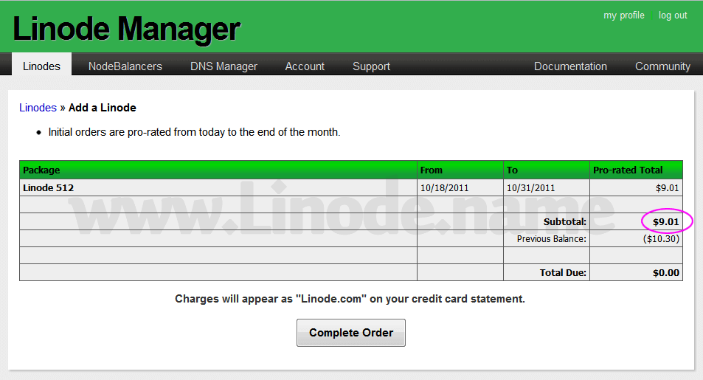Click the credit card statement notice
This screenshot has height=380, width=703.
pyautogui.click(x=350, y=299)
